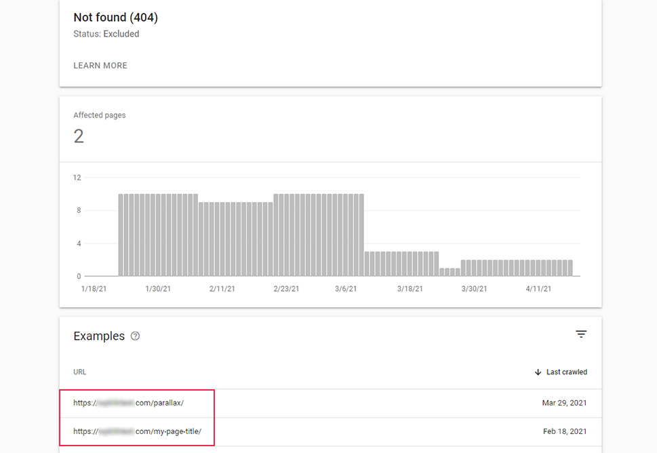Open the filter icon in Examples

click(x=580, y=334)
